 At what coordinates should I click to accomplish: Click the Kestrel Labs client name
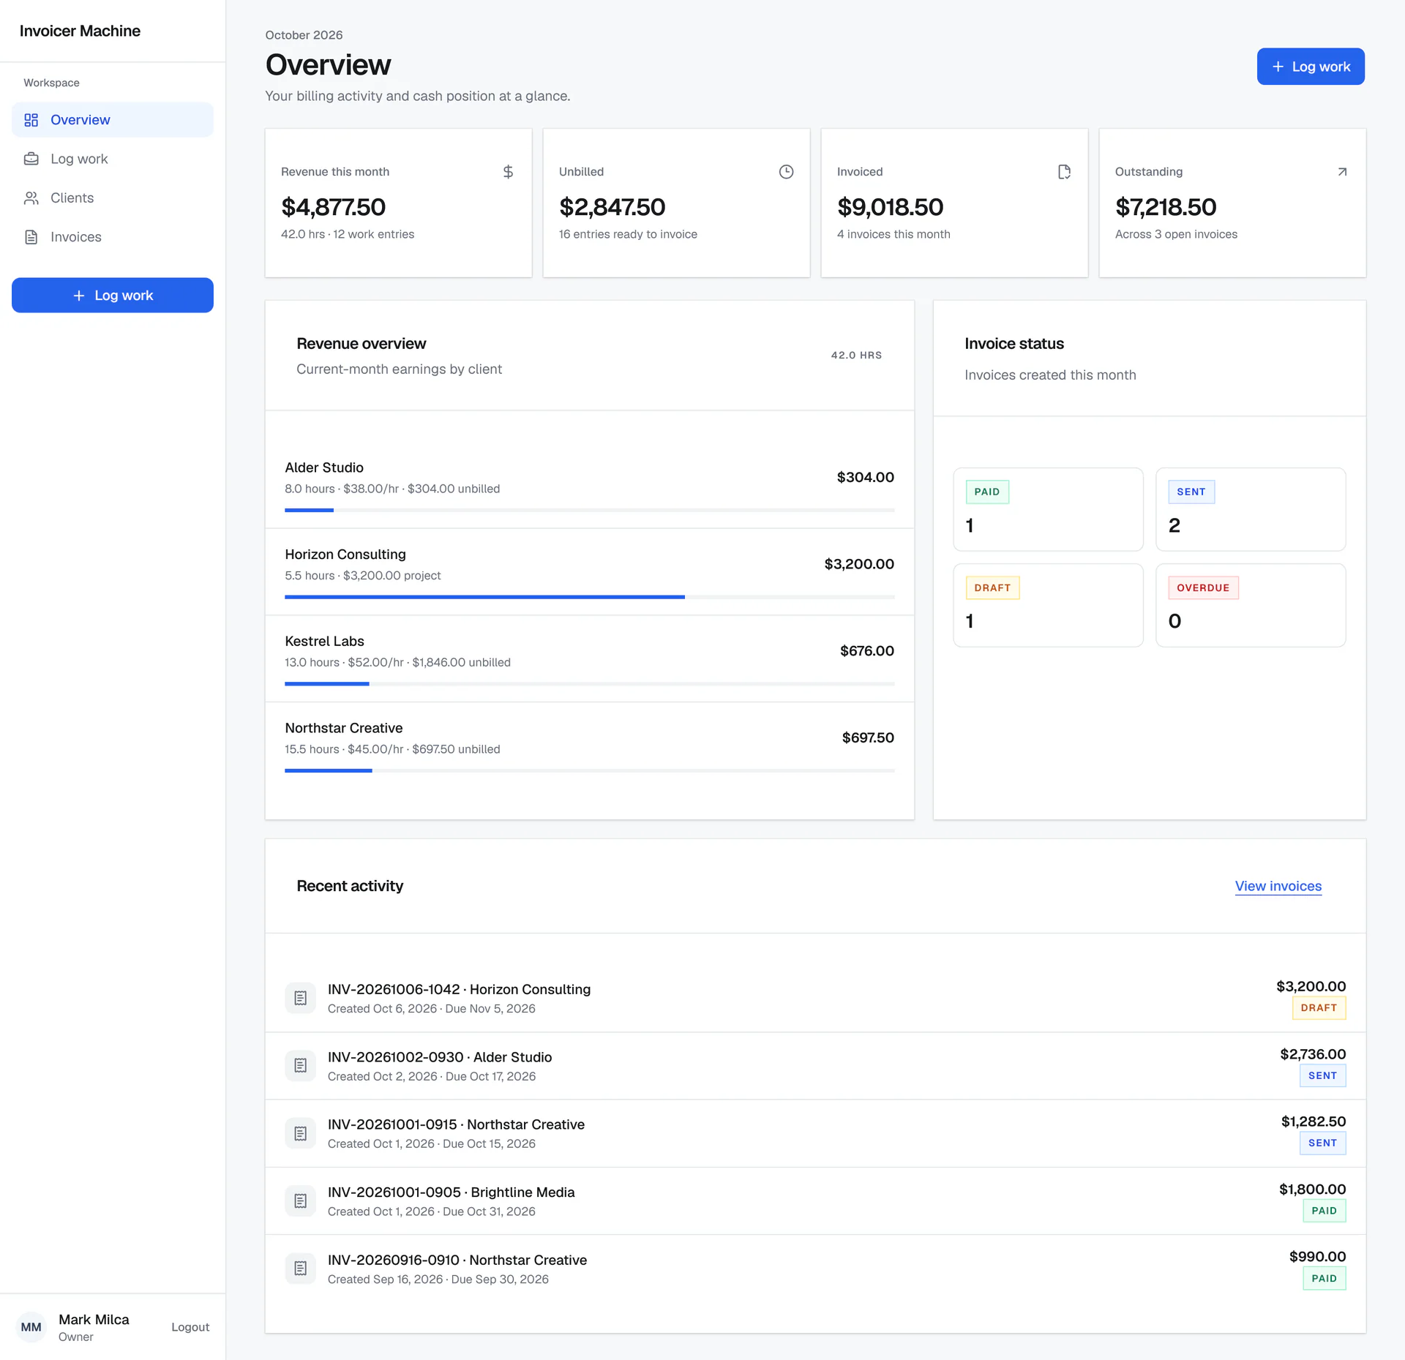pos(324,642)
